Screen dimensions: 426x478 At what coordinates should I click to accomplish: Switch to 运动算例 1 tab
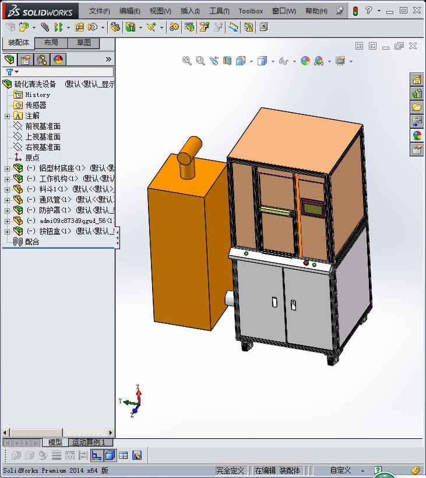tap(90, 442)
